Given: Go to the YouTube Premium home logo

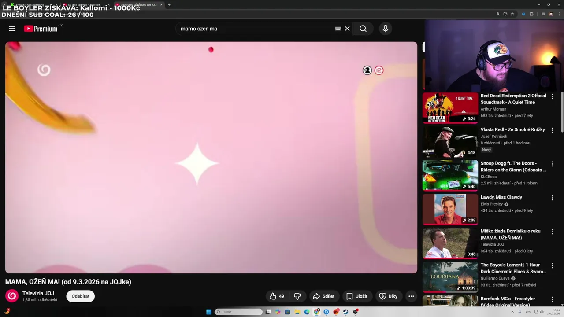Looking at the screenshot, I should (41, 29).
